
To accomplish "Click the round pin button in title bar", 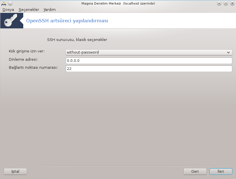I will coord(10,3).
